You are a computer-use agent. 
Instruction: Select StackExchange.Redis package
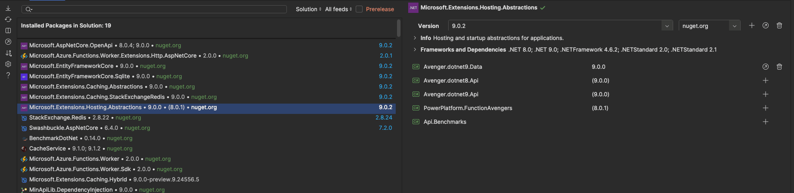(206, 117)
